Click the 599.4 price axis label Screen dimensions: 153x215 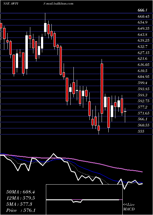pyautogui.click(x=143, y=83)
